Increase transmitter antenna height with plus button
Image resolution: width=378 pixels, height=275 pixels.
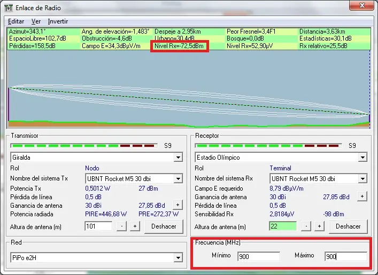[135, 226]
